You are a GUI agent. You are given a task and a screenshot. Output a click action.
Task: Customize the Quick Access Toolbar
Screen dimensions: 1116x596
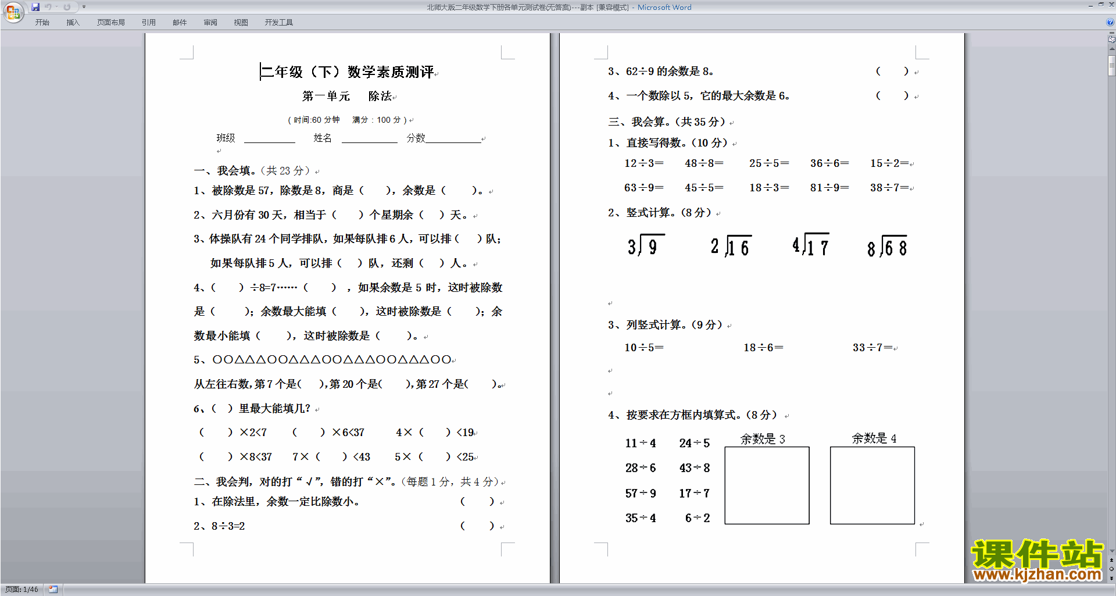[84, 7]
